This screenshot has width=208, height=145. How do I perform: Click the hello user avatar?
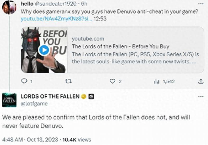pos(9,8)
